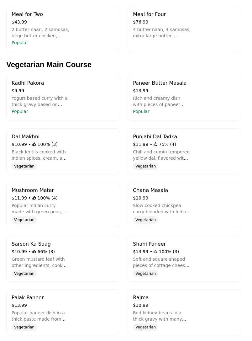Click Sarson Ka Saag dish description

pyautogui.click(x=39, y=262)
